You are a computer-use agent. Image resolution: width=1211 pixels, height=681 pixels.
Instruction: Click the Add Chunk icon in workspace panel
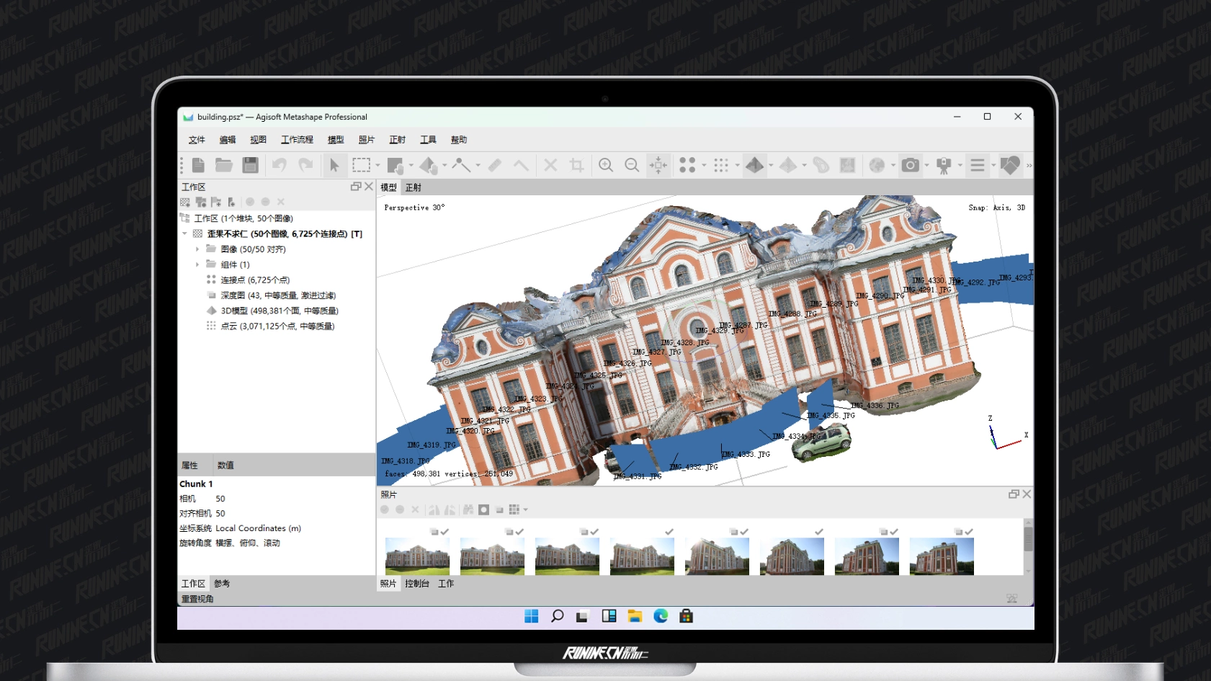tap(185, 202)
